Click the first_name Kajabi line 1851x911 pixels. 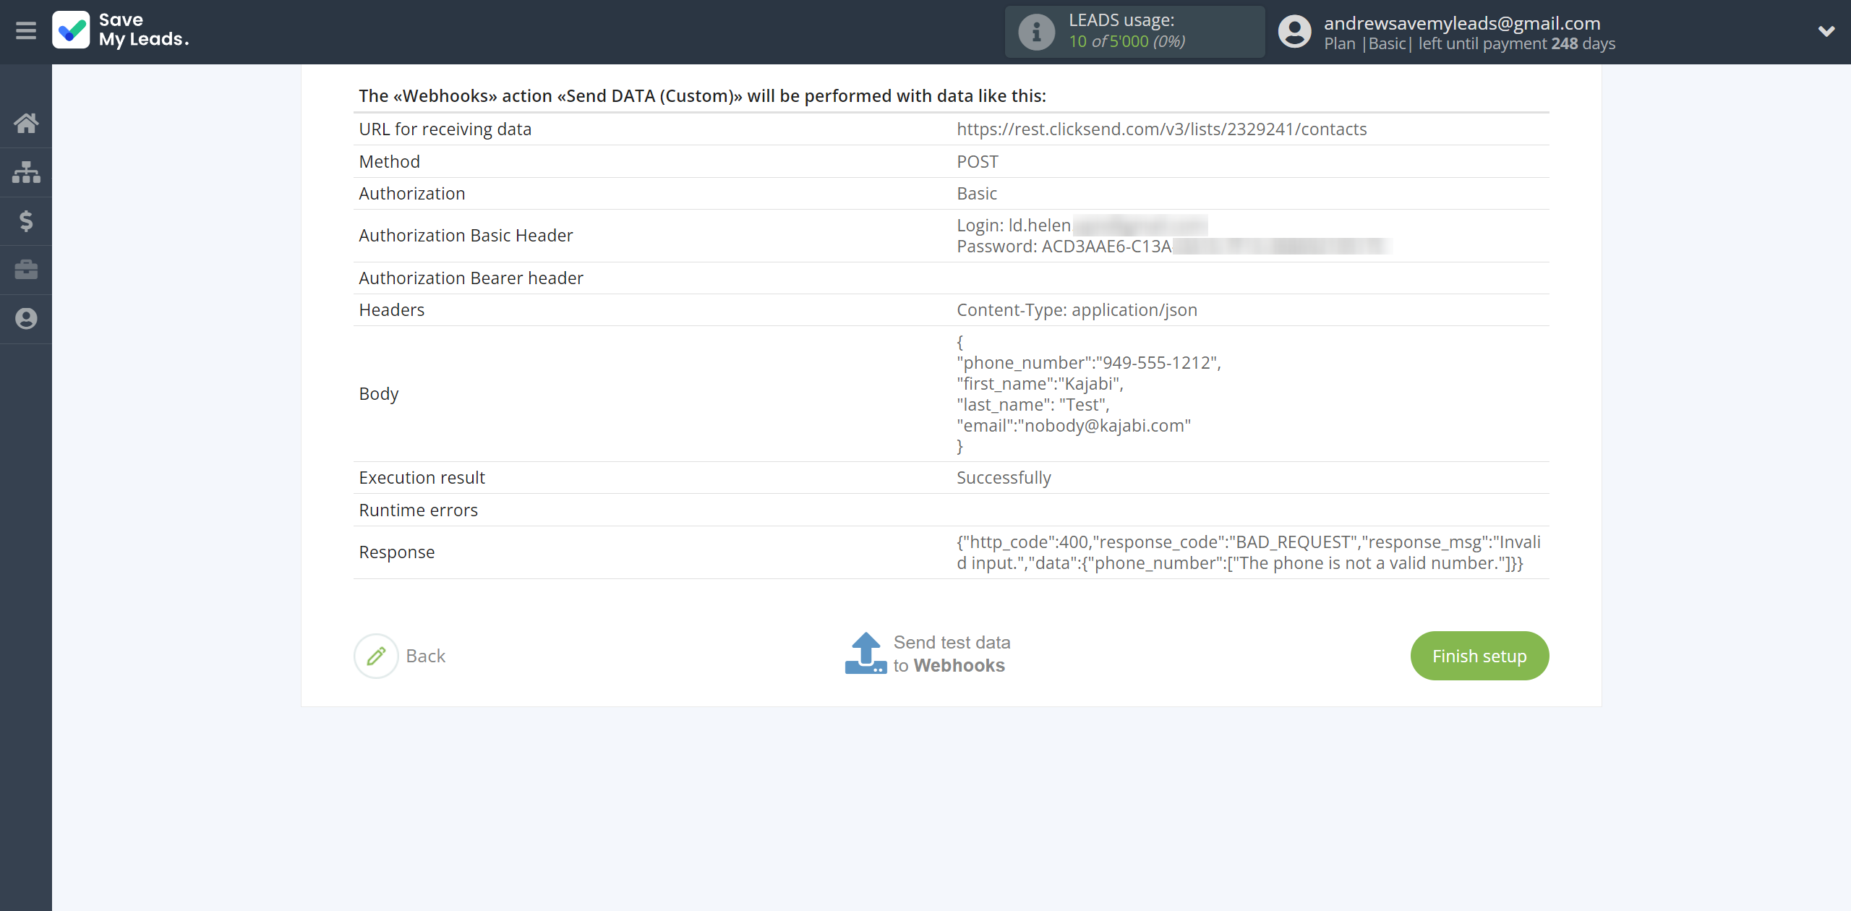[1040, 383]
